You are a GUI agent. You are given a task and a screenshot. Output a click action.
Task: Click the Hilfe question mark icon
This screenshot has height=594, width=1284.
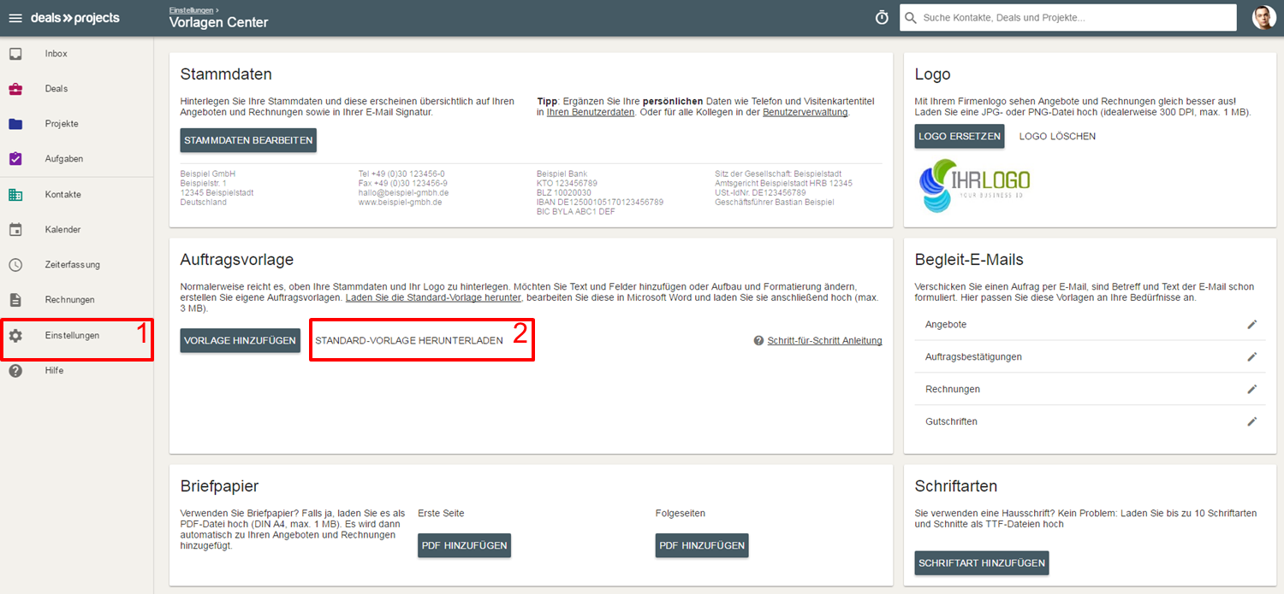click(x=15, y=371)
